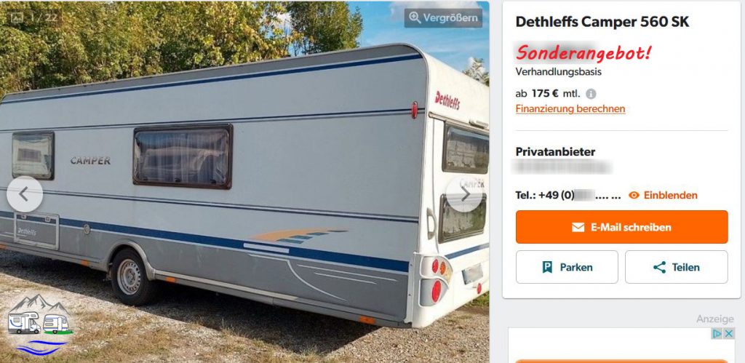Screen dimensions: 745x363
Task: Advance to the next photo with right arrow
Action: coord(465,194)
